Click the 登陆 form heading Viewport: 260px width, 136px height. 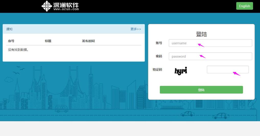[x=201, y=34]
